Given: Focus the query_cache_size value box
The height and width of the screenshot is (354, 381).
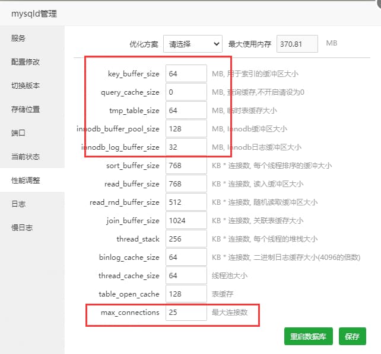Looking at the screenshot, I should click(x=186, y=92).
